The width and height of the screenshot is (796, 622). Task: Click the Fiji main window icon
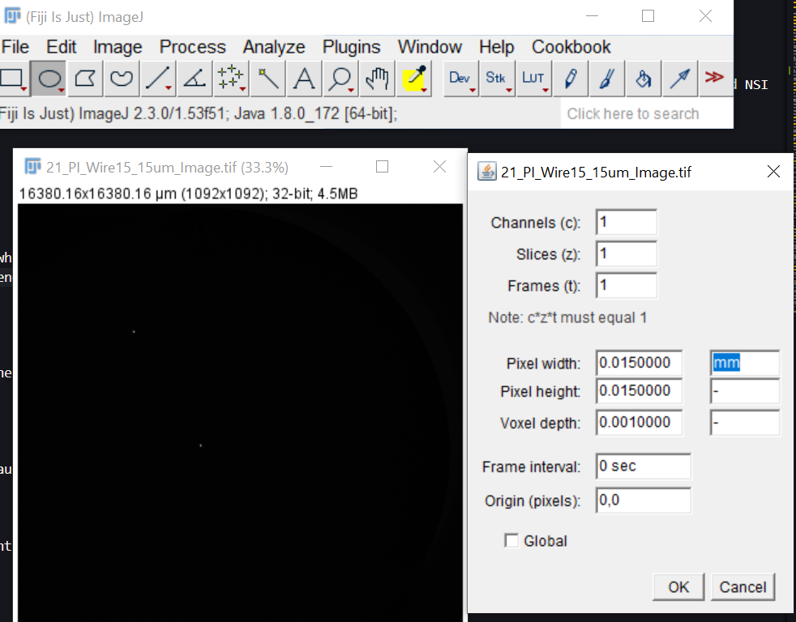click(12, 16)
